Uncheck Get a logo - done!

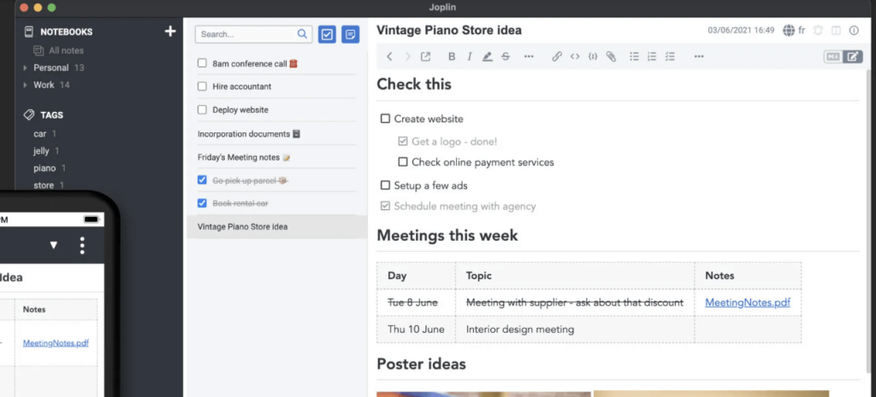pyautogui.click(x=403, y=142)
